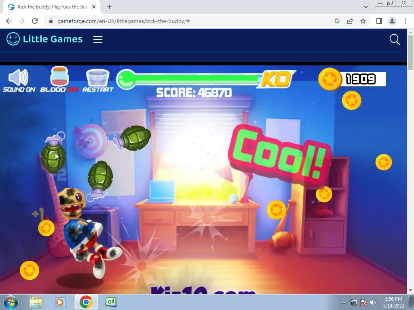Click the scrollbar down arrow

(411, 290)
